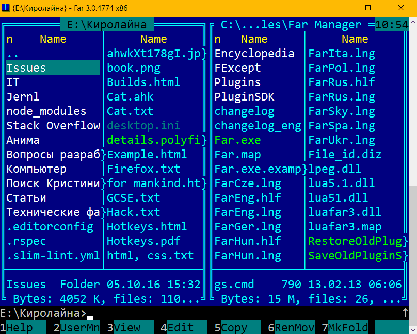Viewport: 417px width, 334px height.
Task: Select the FarIta.lng file
Action: [342, 54]
